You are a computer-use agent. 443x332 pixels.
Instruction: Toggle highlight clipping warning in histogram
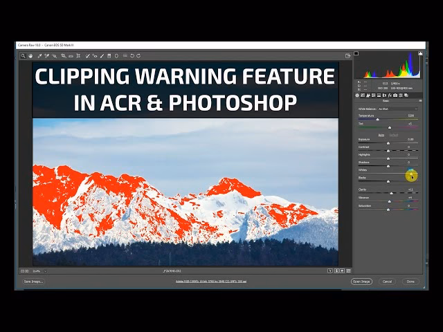[420, 53]
